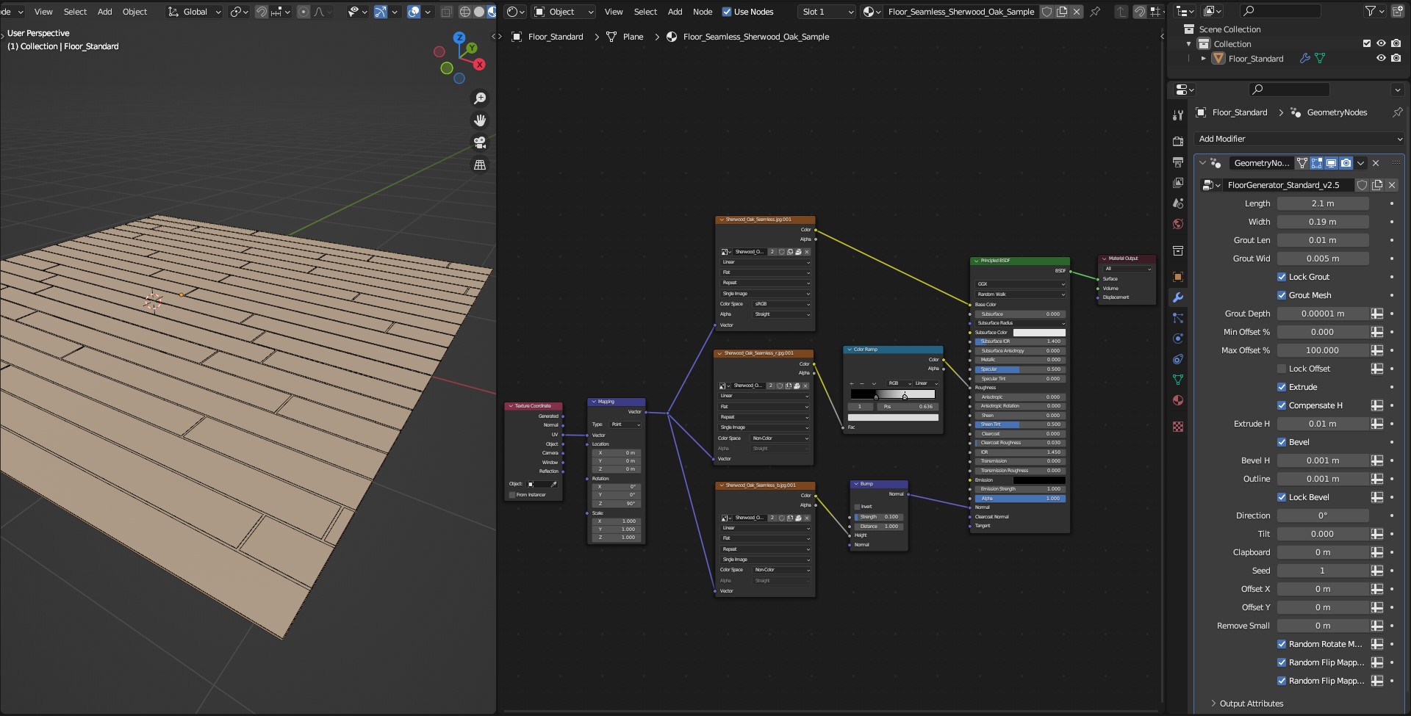Open the Modifier properties wrench tab
This screenshot has width=1411, height=716.
[1178, 297]
